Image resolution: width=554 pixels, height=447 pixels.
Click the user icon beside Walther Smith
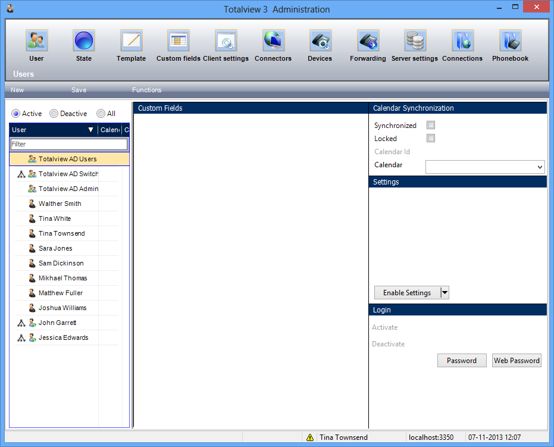click(x=32, y=204)
